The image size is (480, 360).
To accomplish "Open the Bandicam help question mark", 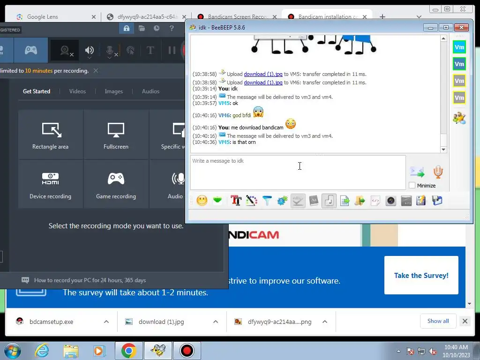I will coord(172,29).
